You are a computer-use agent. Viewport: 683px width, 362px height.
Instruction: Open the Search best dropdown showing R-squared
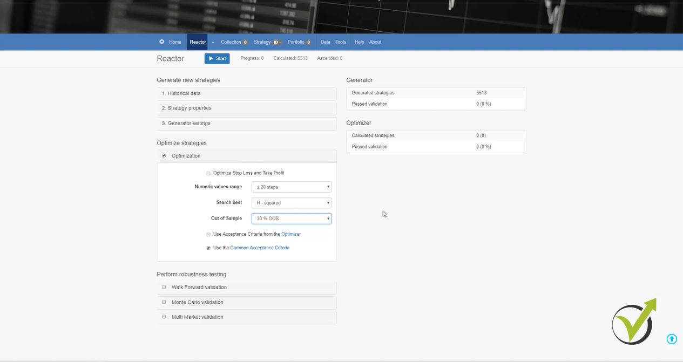(x=291, y=202)
